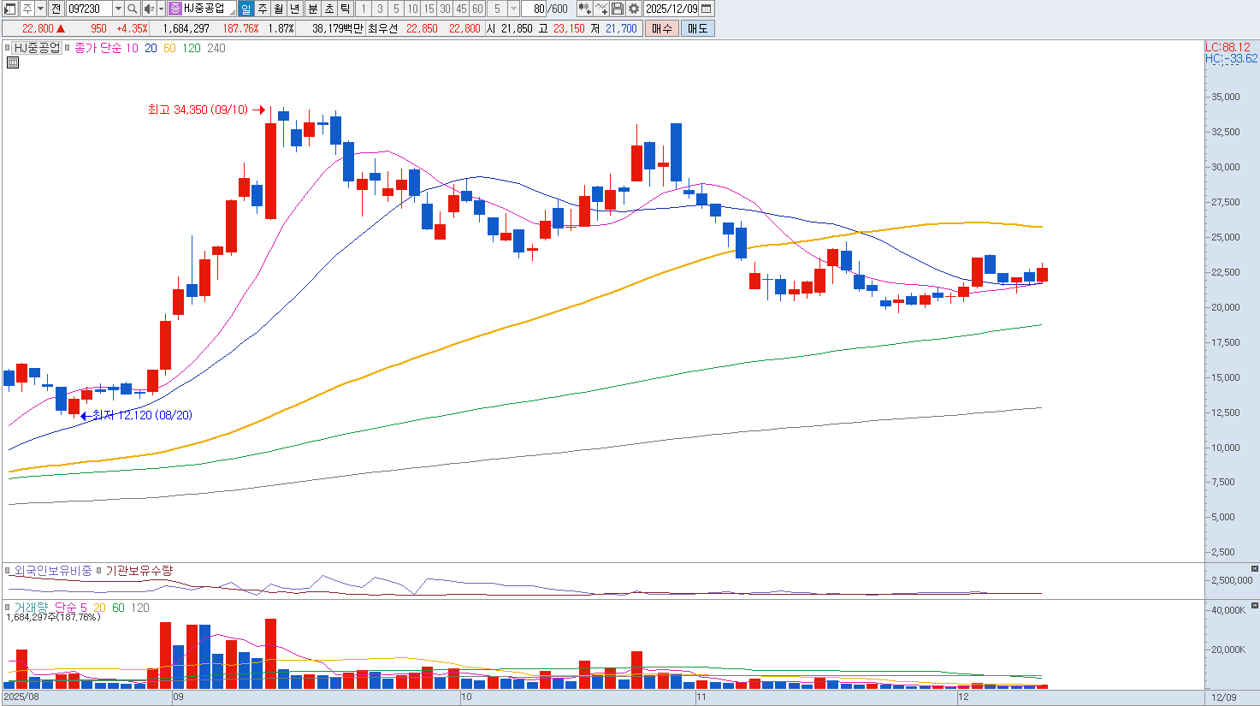Image resolution: width=1260 pixels, height=706 pixels.
Task: Click the 매수 buy button
Action: click(662, 28)
